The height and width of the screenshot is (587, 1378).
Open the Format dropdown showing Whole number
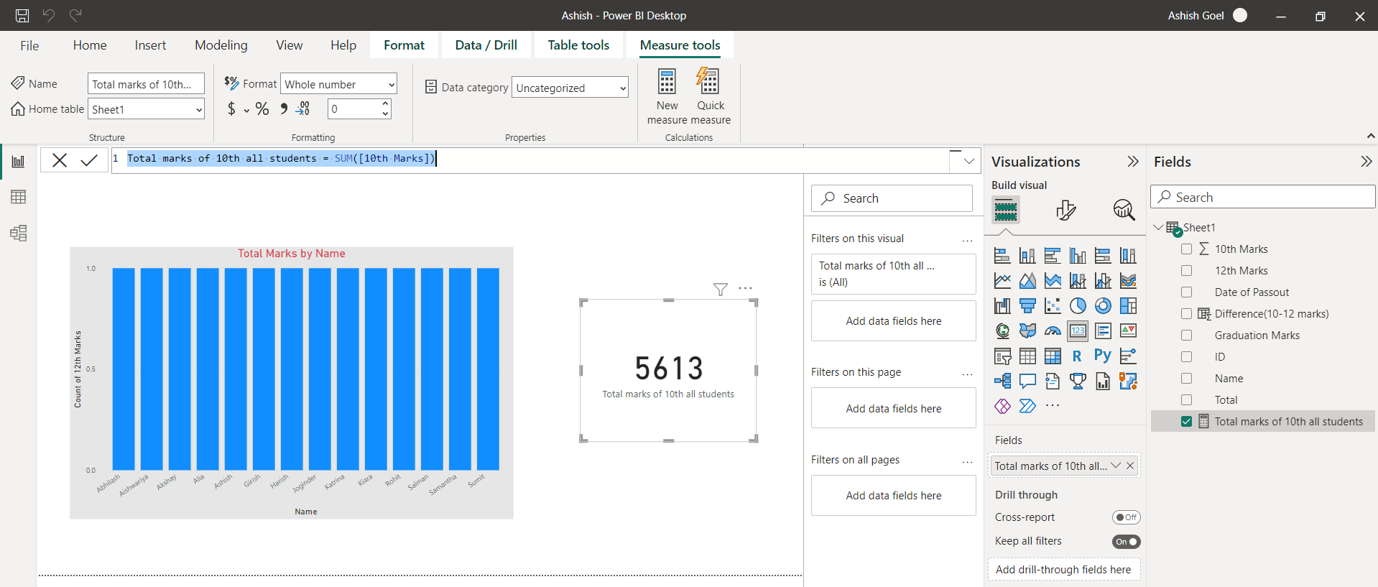[338, 84]
